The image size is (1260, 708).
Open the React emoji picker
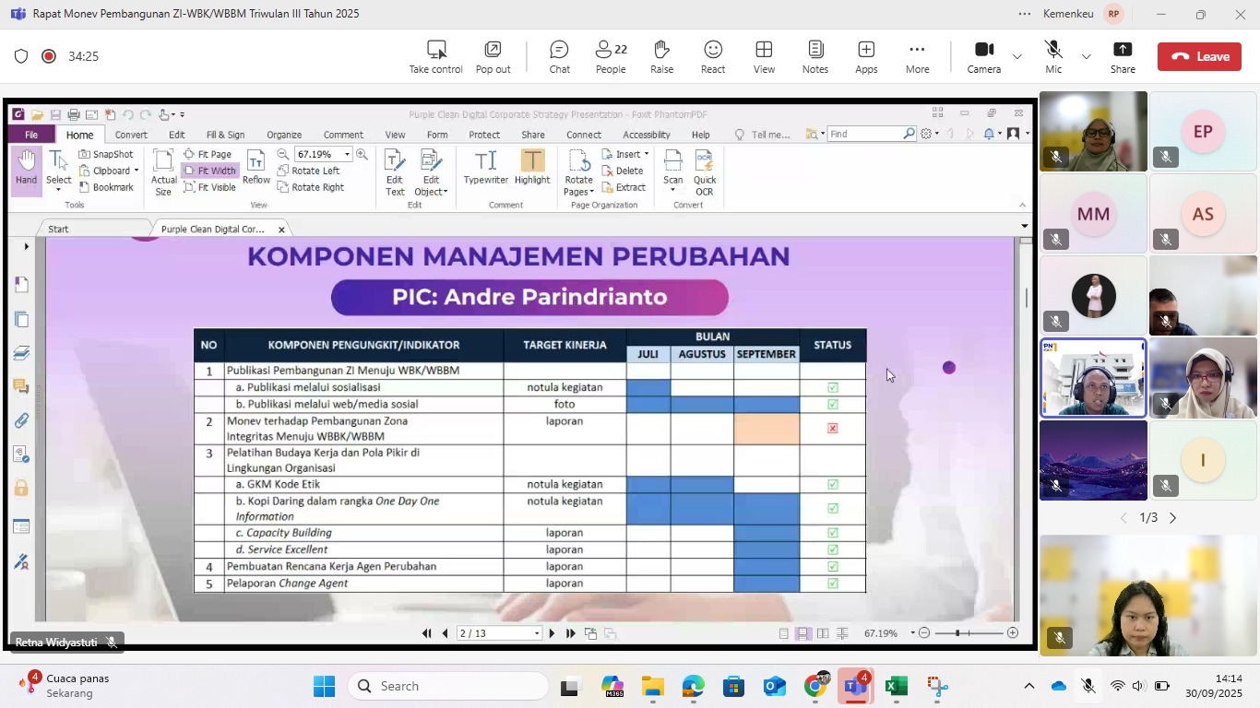coord(712,56)
